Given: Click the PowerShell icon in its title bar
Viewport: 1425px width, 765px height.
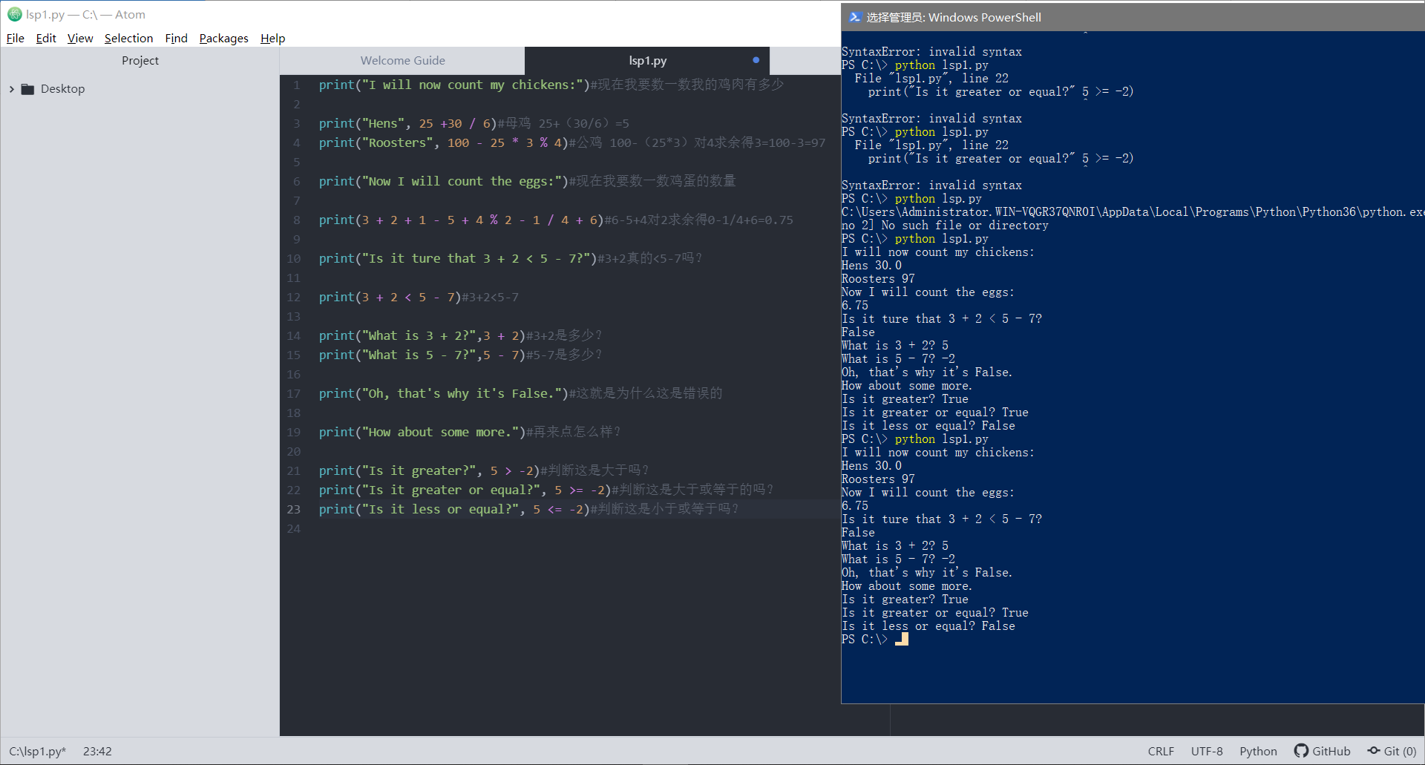Looking at the screenshot, I should [x=854, y=17].
